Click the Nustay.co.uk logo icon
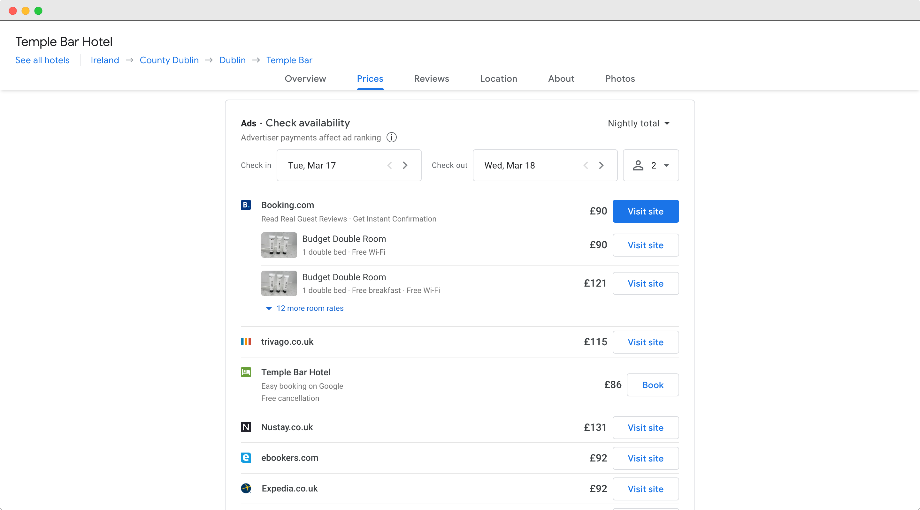Image resolution: width=920 pixels, height=510 pixels. (x=246, y=427)
